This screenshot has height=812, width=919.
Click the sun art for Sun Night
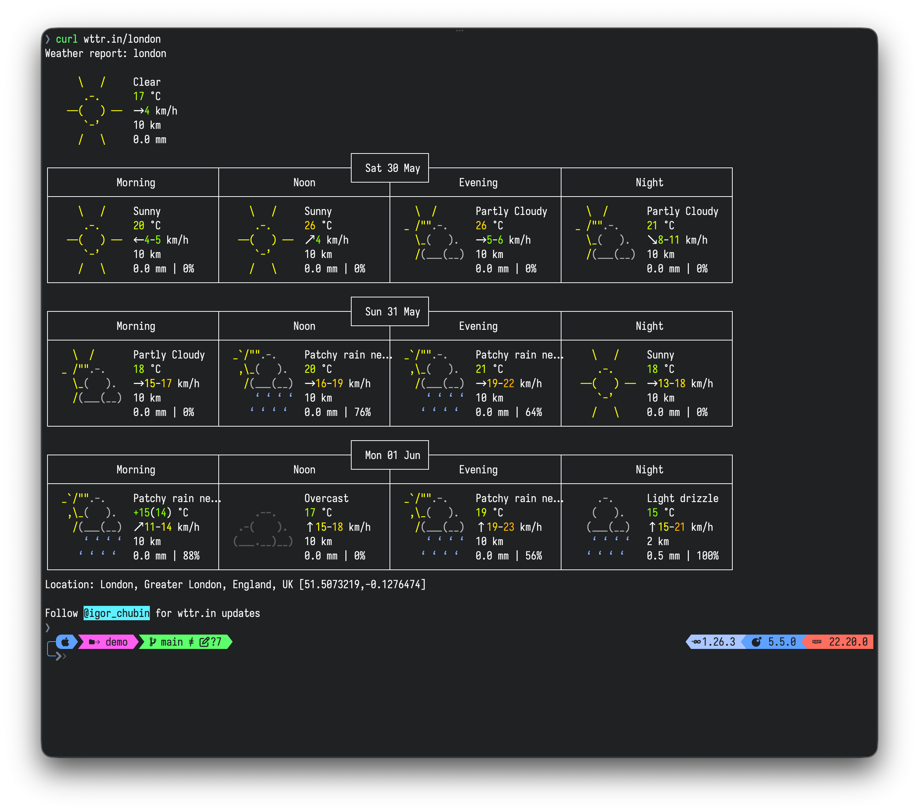point(608,383)
